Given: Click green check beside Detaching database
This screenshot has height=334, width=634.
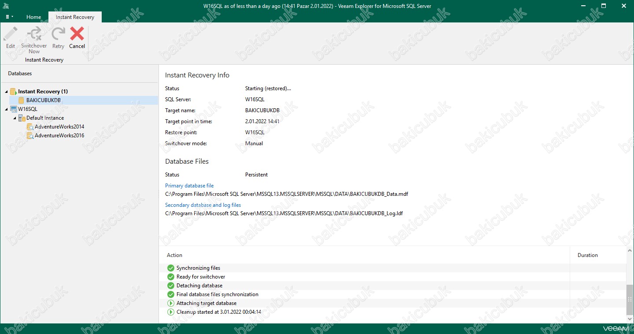Looking at the screenshot, I should point(171,286).
